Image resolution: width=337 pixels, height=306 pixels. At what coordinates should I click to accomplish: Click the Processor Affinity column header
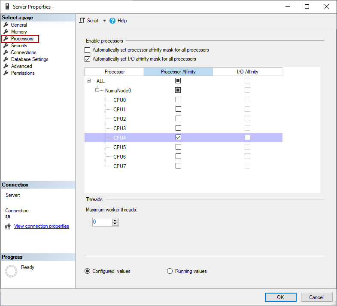coord(178,72)
